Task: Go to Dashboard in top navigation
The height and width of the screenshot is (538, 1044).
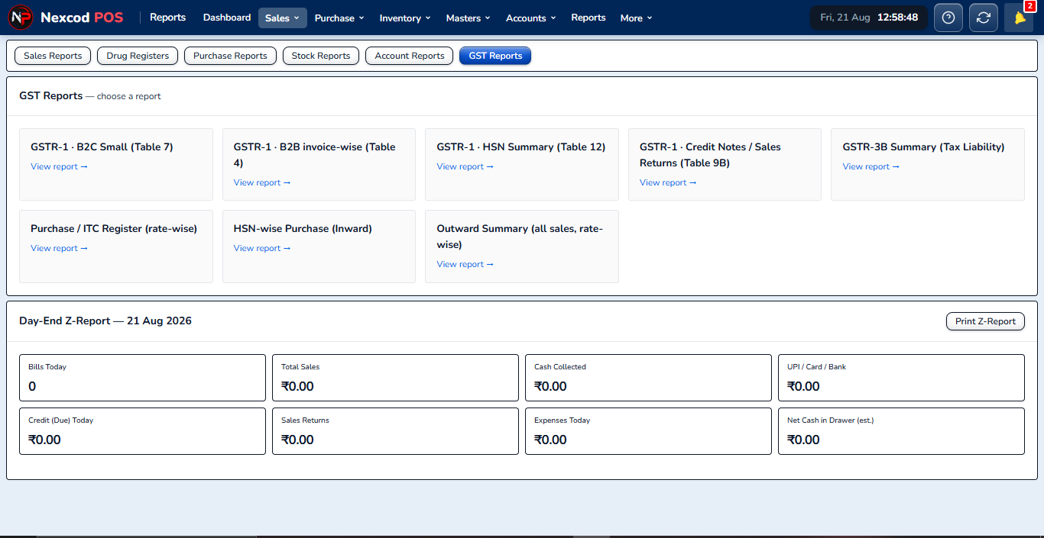Action: coord(227,18)
